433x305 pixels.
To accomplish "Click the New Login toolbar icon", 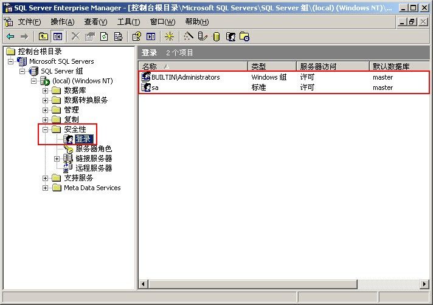I will pos(230,36).
